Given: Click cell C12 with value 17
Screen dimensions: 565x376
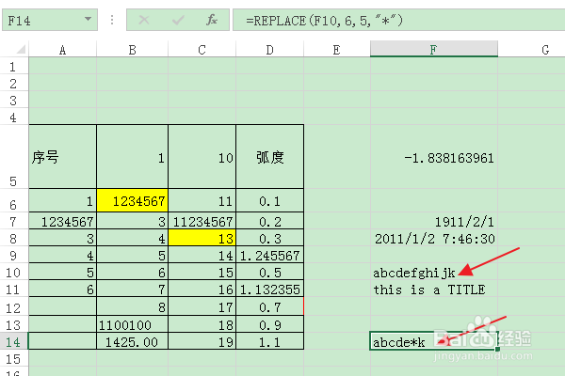Looking at the screenshot, I should [x=202, y=306].
